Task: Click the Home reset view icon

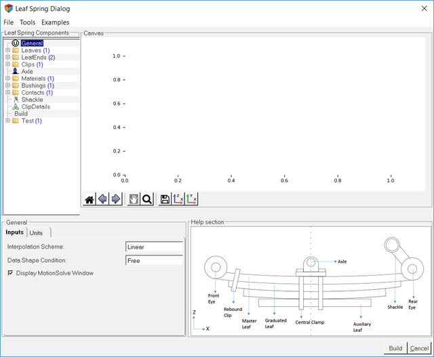Action: click(x=89, y=199)
